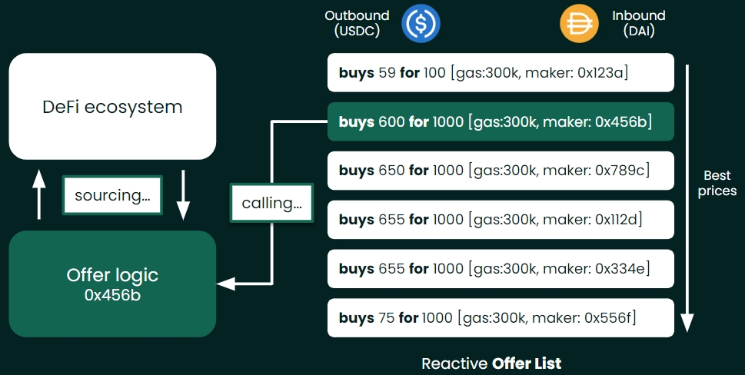
Task: Click the offer buying 75 for 1000
Action: coord(501,317)
